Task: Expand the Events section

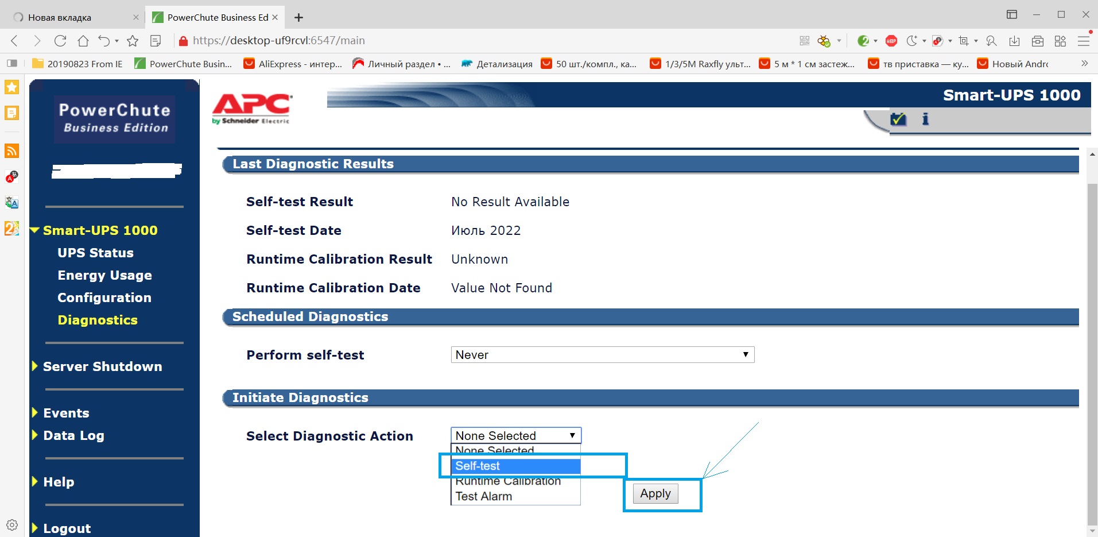Action: [x=35, y=413]
